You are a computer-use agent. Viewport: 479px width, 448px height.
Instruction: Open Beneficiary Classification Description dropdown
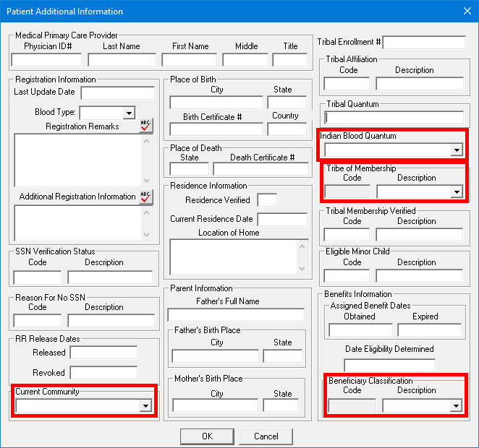click(x=456, y=405)
